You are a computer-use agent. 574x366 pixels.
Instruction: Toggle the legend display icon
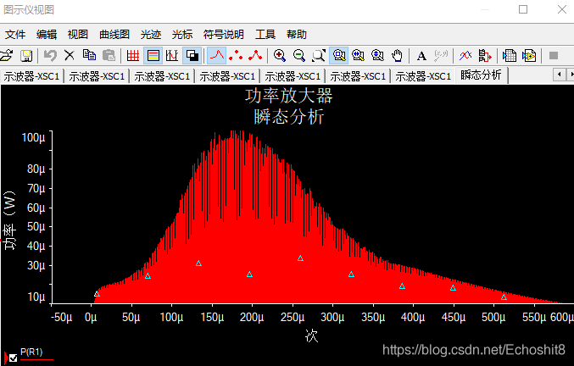click(x=153, y=56)
